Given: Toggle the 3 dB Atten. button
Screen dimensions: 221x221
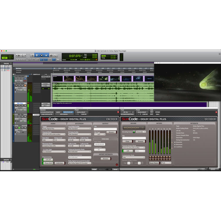Looking at the screenshot, I should click(x=60, y=163).
